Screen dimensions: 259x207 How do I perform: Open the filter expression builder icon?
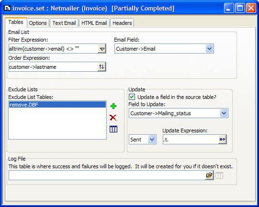click(102, 49)
